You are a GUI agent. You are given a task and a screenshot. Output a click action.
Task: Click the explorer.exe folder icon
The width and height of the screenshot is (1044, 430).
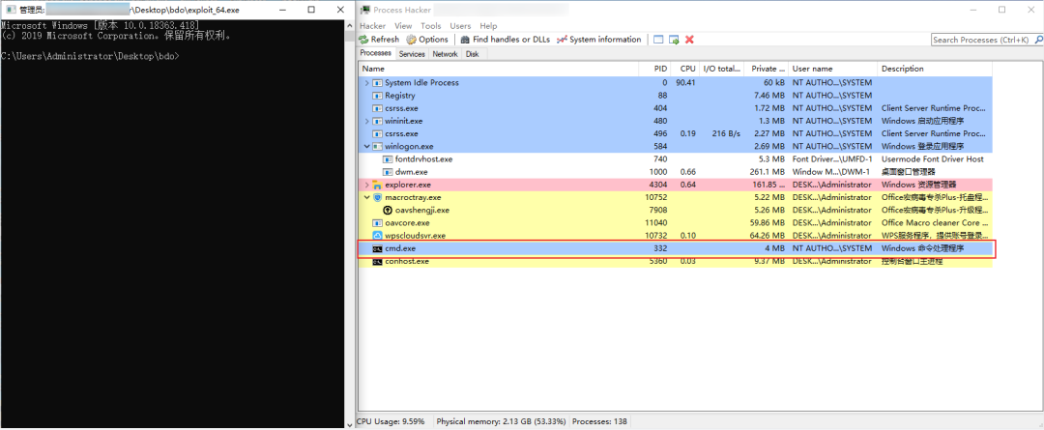(x=378, y=185)
